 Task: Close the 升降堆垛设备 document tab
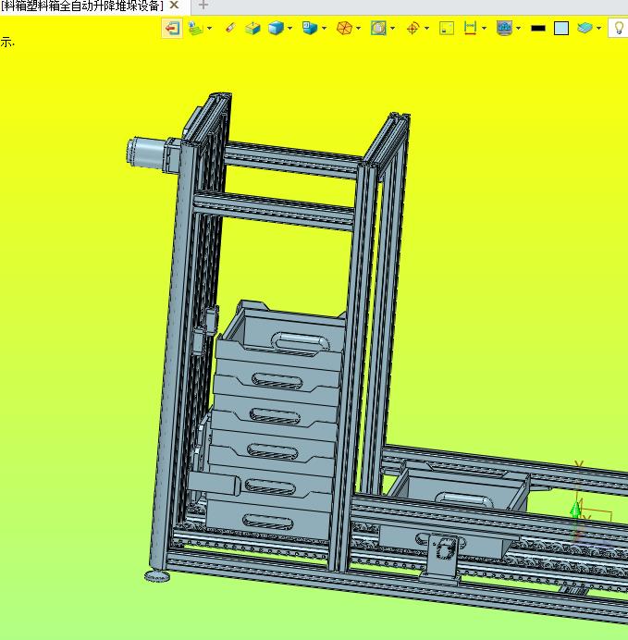[x=174, y=6]
